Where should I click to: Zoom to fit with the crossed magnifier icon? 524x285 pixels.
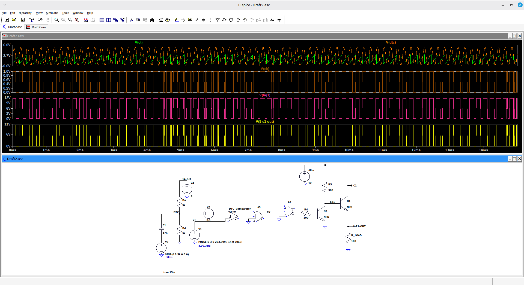click(77, 20)
